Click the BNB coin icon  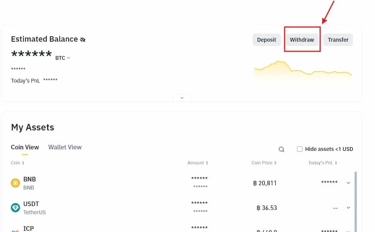coord(15,183)
